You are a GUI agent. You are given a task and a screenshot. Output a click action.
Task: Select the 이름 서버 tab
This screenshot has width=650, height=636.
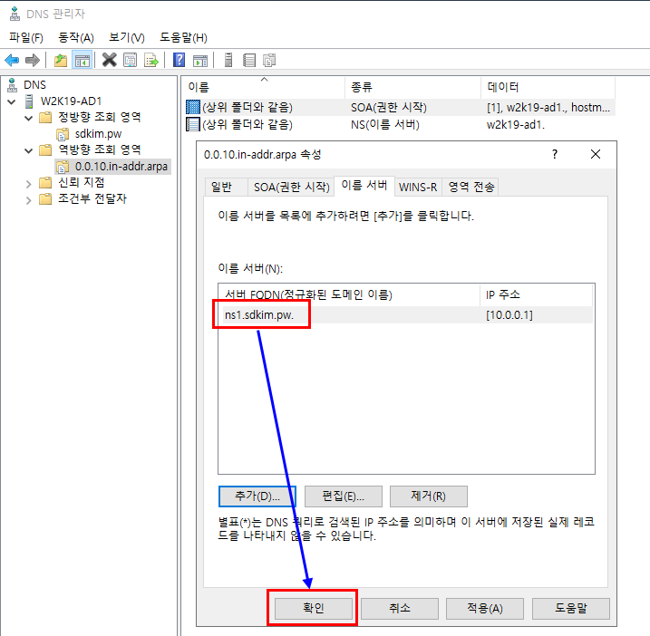[x=364, y=185]
